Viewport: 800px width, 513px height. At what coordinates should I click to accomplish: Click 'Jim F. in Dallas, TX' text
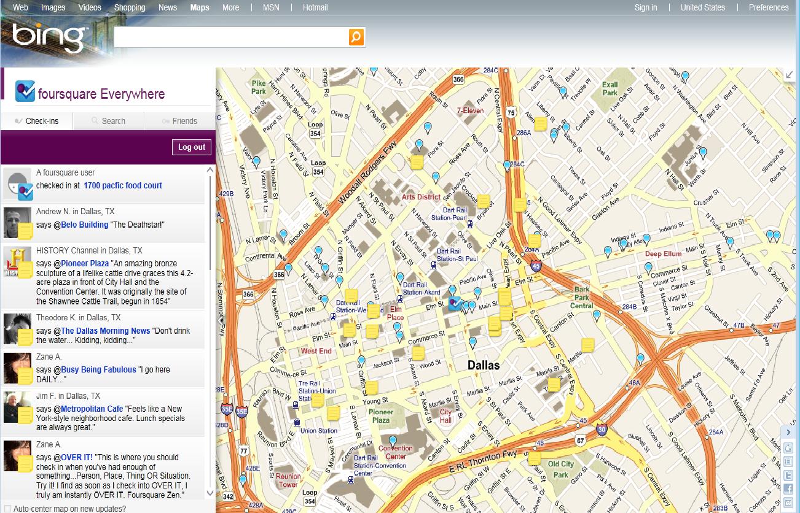click(68, 396)
